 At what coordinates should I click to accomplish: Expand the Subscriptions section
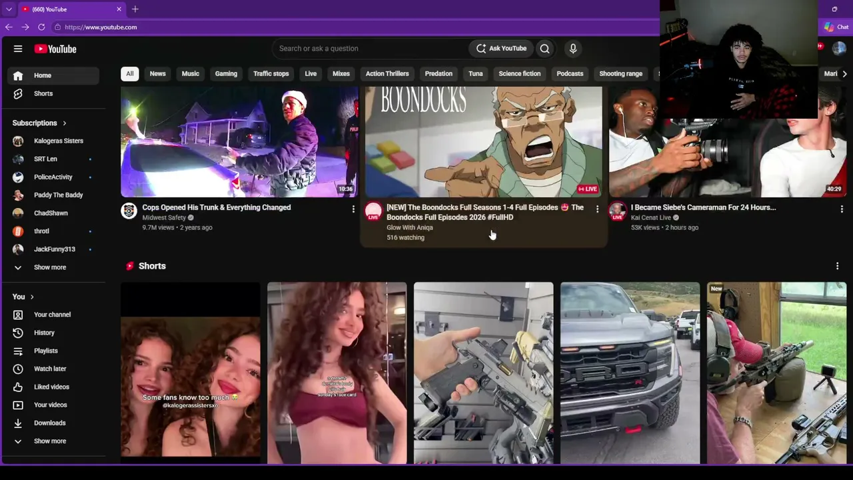(x=39, y=123)
